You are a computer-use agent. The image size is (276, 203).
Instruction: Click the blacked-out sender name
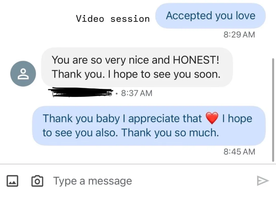click(81, 92)
